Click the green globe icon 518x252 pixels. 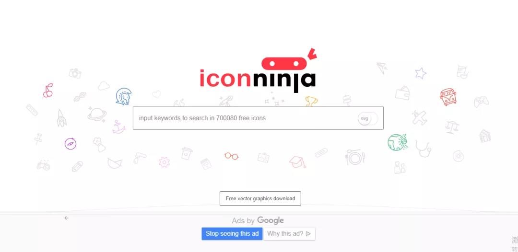[x=398, y=142]
